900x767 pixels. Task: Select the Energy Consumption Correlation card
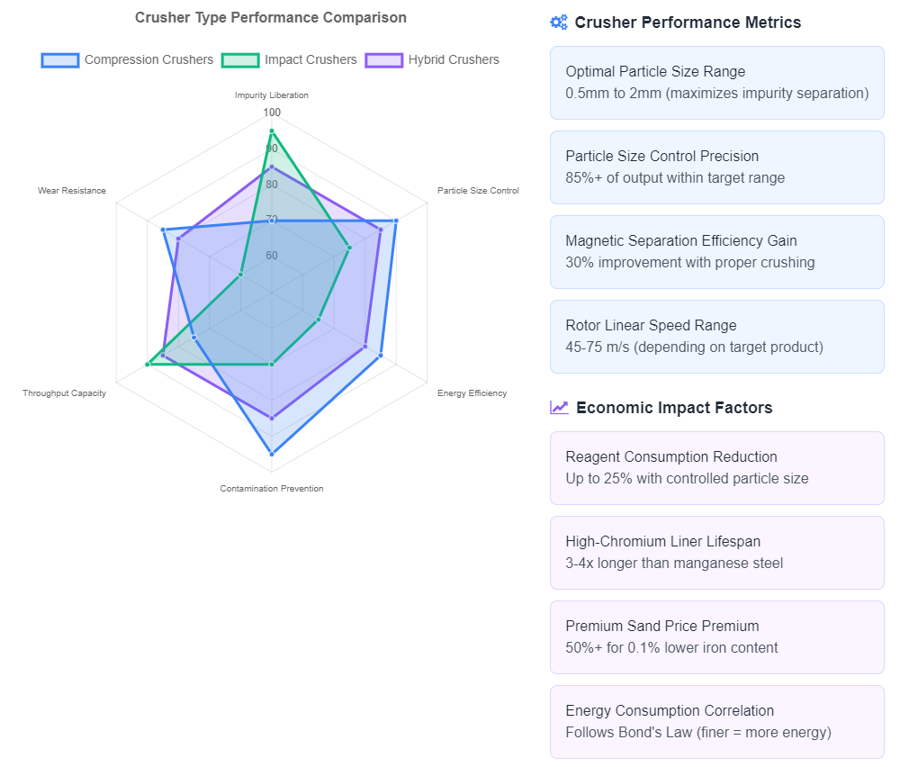(717, 722)
